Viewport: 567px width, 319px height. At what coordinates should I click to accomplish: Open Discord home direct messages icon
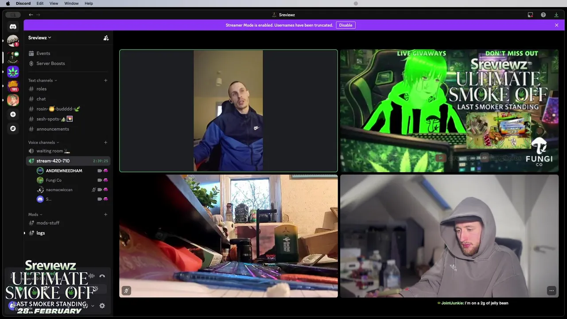(13, 27)
